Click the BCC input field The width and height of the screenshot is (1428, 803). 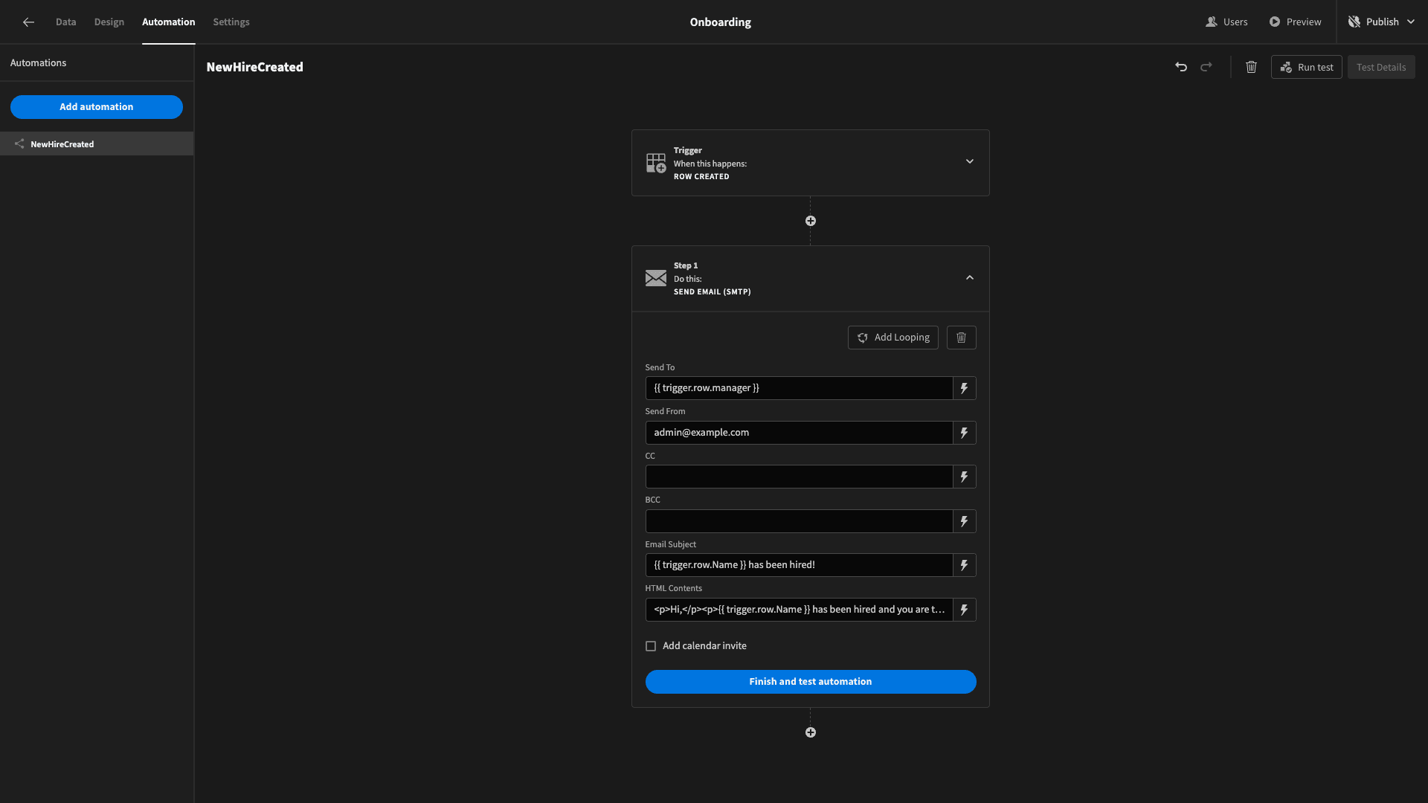tap(799, 521)
